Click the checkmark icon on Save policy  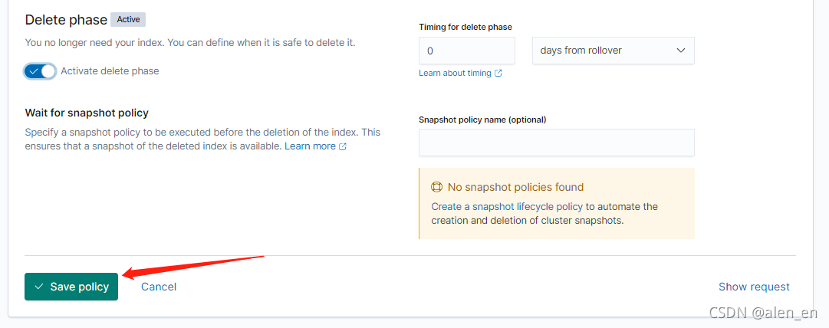tap(38, 287)
